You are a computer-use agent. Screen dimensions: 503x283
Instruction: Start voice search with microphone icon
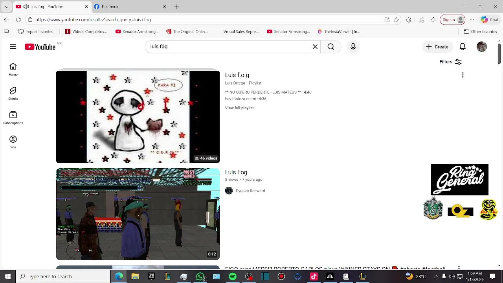(353, 47)
